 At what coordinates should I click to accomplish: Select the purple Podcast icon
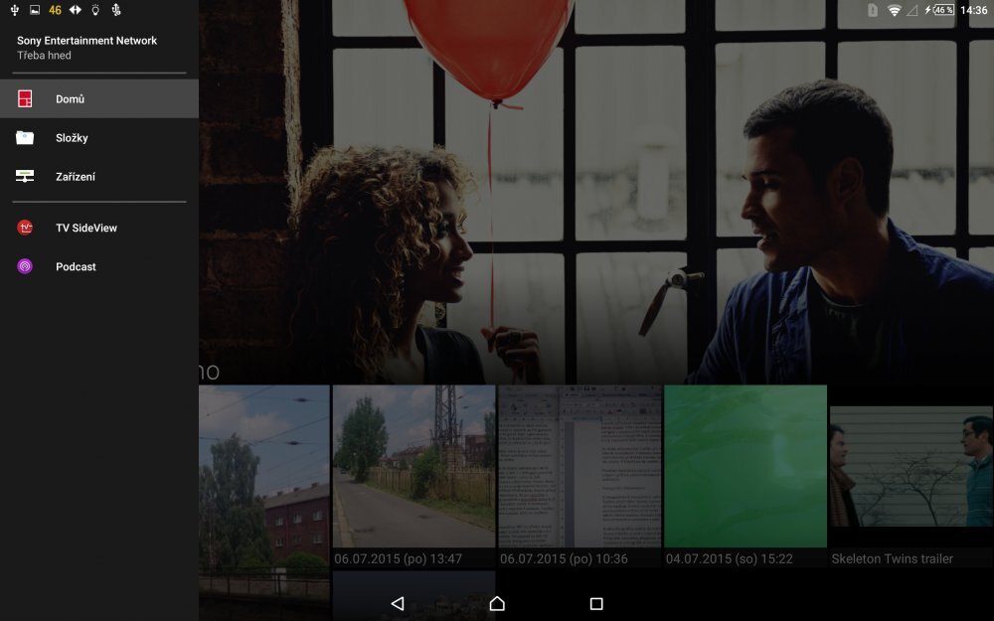point(27,266)
